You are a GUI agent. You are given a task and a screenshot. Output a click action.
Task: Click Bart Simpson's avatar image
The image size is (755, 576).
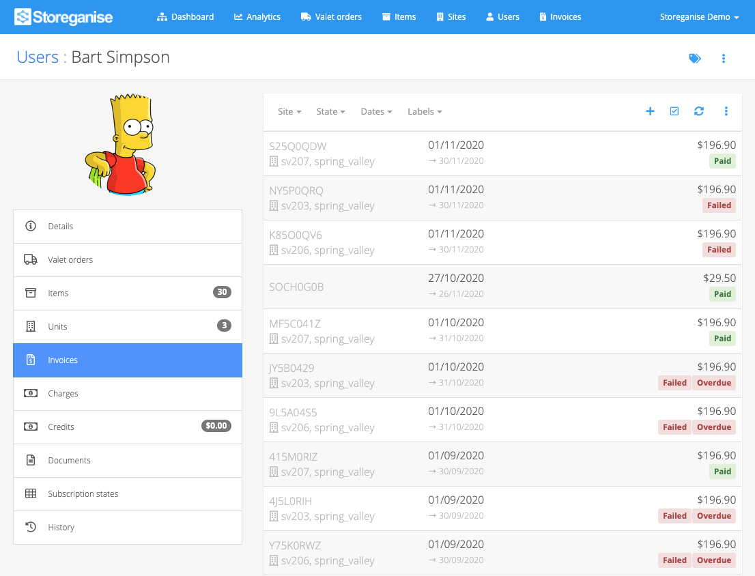click(x=120, y=145)
